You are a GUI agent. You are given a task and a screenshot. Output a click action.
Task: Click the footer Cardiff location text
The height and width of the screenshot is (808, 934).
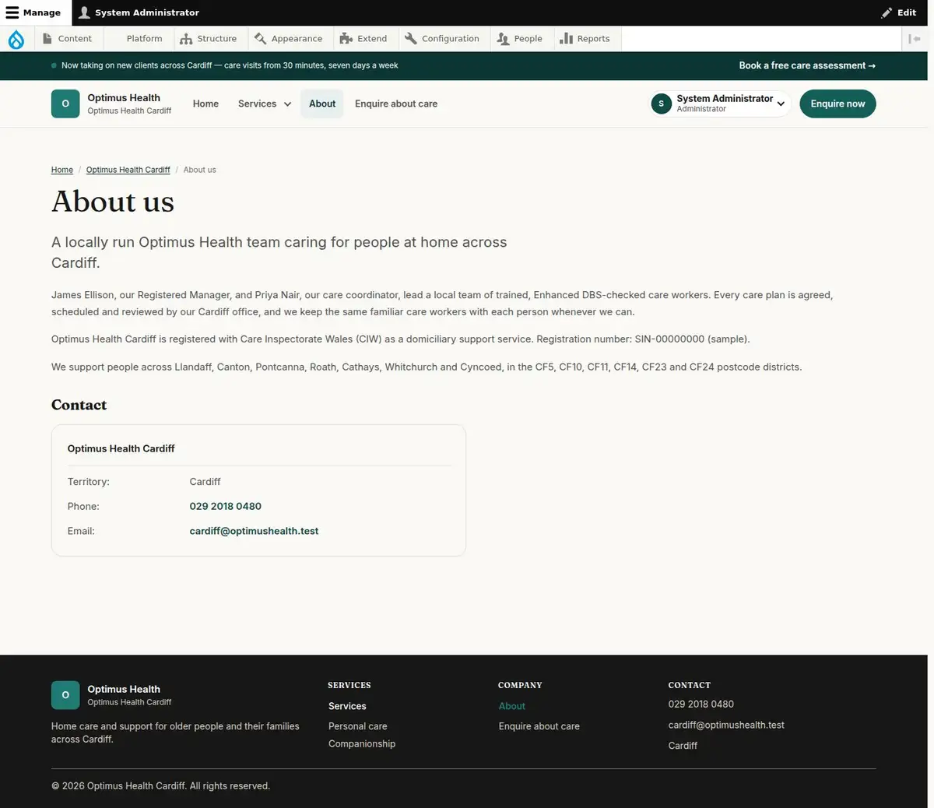point(683,746)
